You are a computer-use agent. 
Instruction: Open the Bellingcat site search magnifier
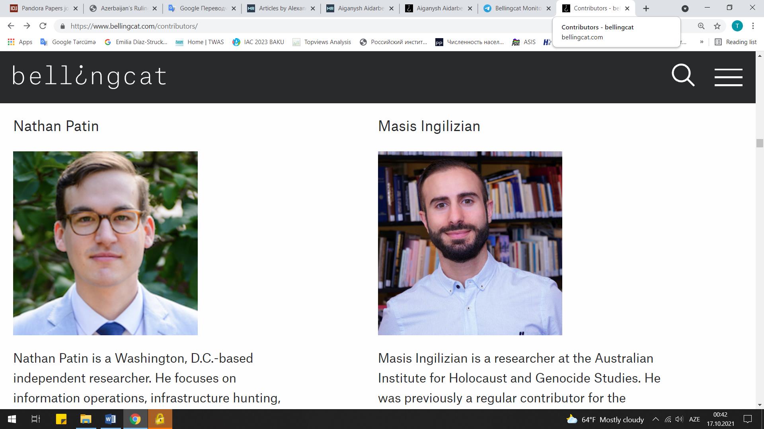coord(683,75)
